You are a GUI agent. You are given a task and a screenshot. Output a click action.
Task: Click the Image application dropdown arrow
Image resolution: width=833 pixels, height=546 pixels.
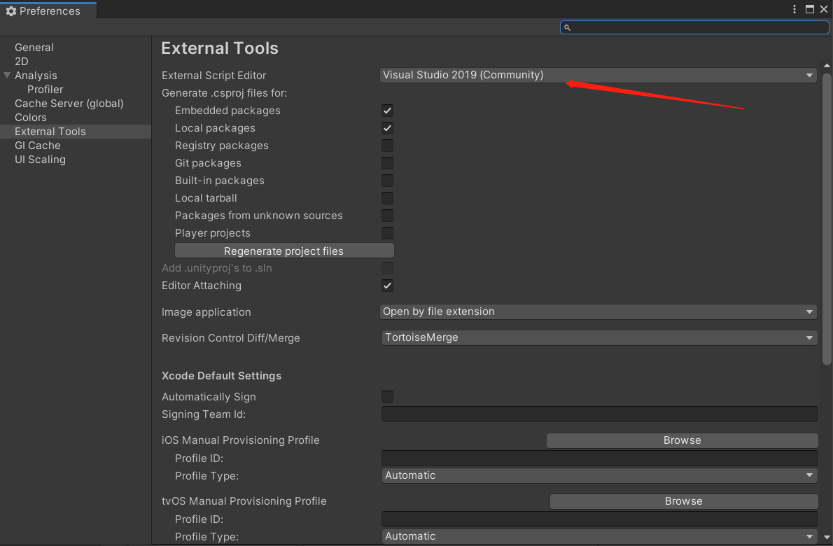[809, 311]
